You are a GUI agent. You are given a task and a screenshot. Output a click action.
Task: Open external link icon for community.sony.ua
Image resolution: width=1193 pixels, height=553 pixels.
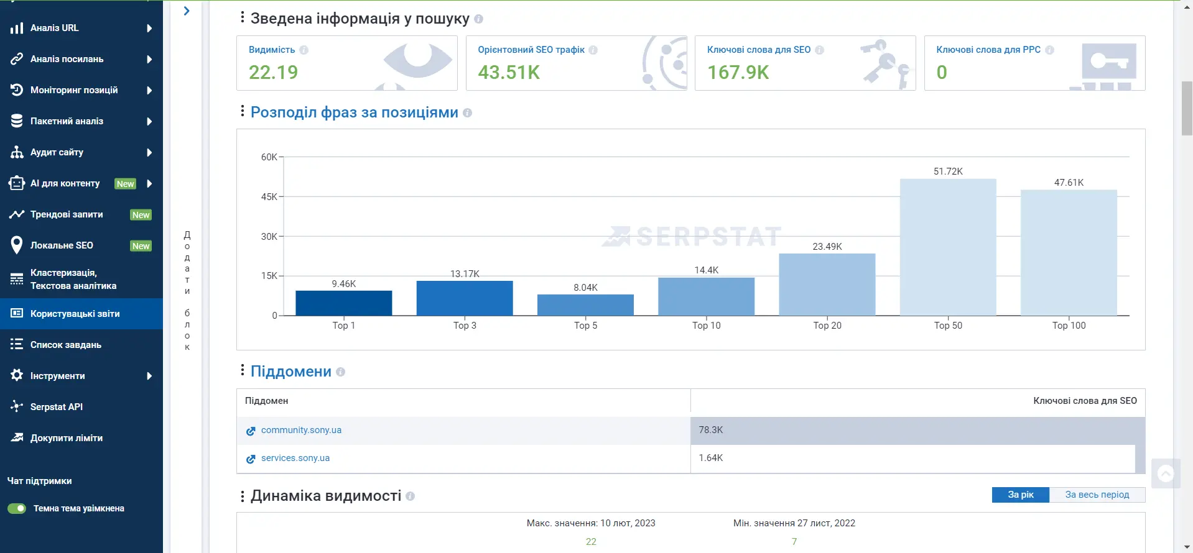pos(251,431)
